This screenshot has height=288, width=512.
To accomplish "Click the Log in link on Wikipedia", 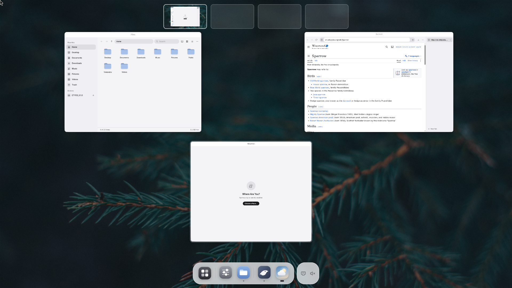I will tap(418, 47).
